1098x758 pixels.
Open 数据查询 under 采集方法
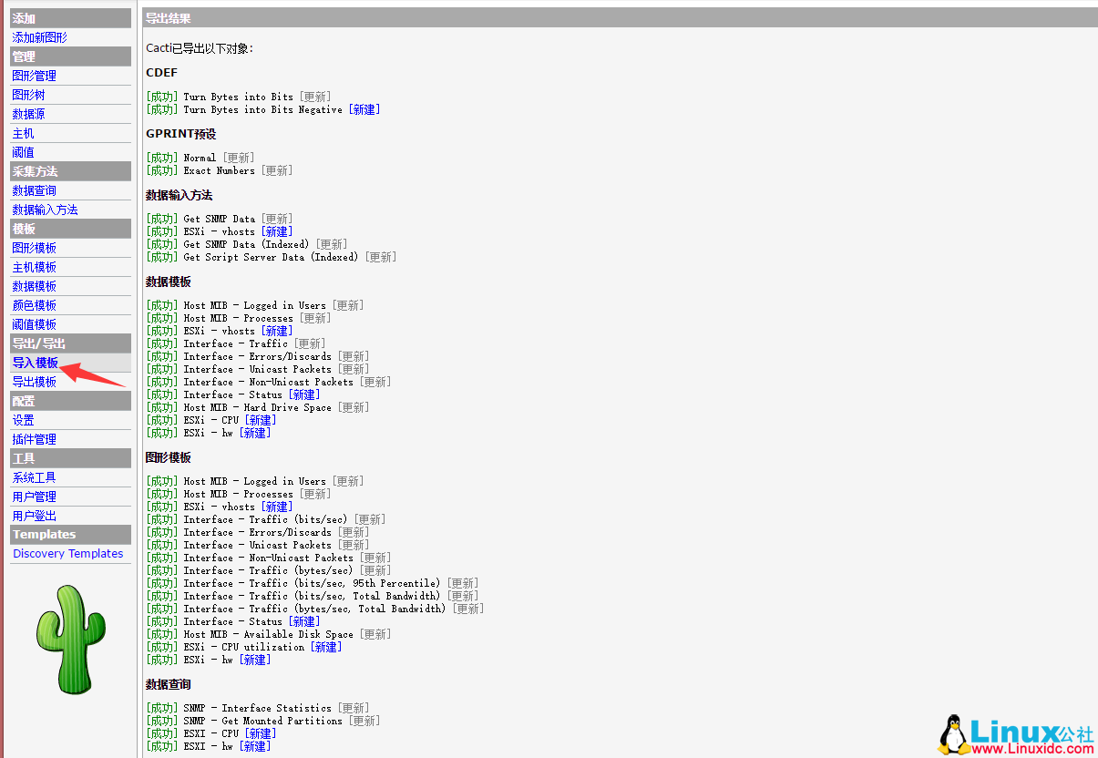coord(34,189)
